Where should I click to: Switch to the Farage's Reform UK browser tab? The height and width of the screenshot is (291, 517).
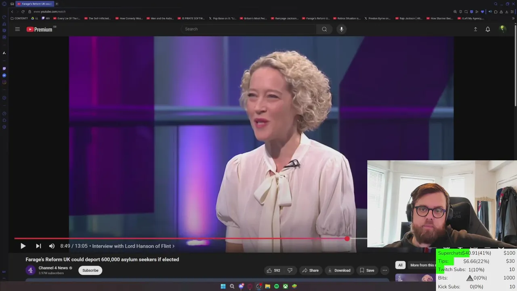[34, 4]
